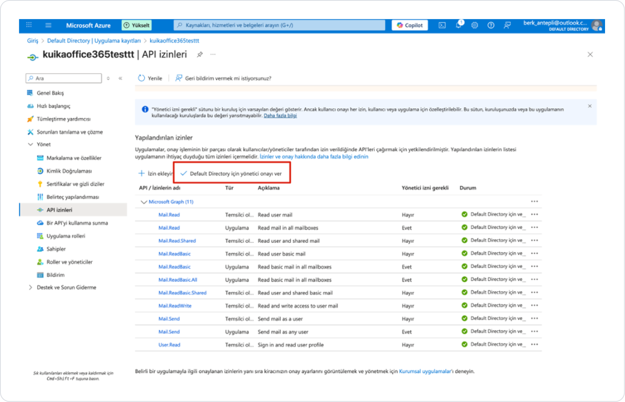Open the hamburger navigation menu
This screenshot has width=625, height=402.
[48, 25]
